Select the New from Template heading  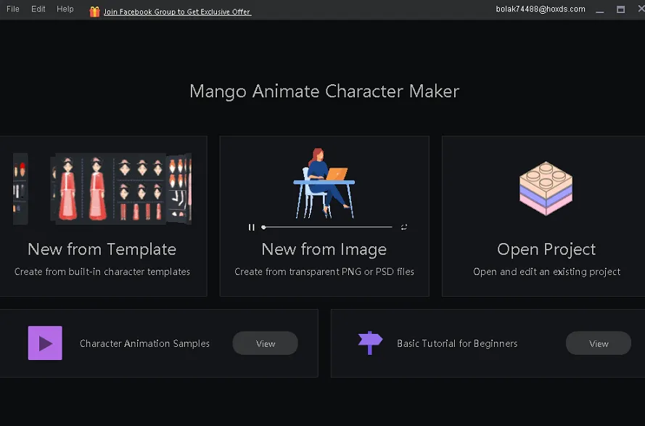(x=102, y=250)
